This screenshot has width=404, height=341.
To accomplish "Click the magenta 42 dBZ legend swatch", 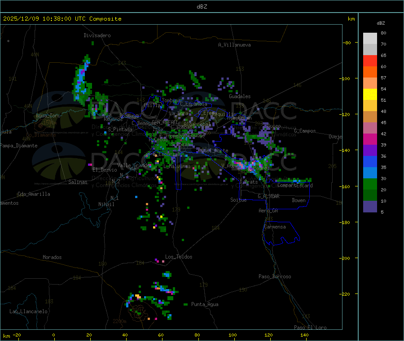I will click(x=370, y=139).
